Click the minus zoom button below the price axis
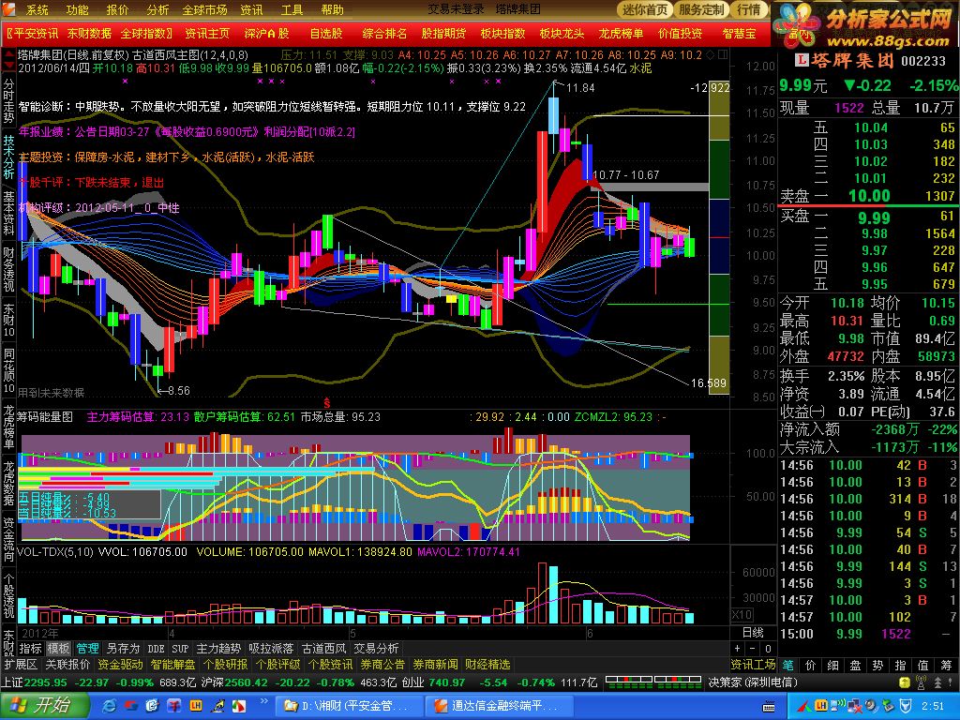Screen dimensions: 960x720 (x=753, y=649)
